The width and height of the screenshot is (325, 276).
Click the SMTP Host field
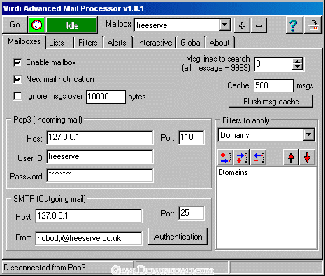tap(89, 216)
